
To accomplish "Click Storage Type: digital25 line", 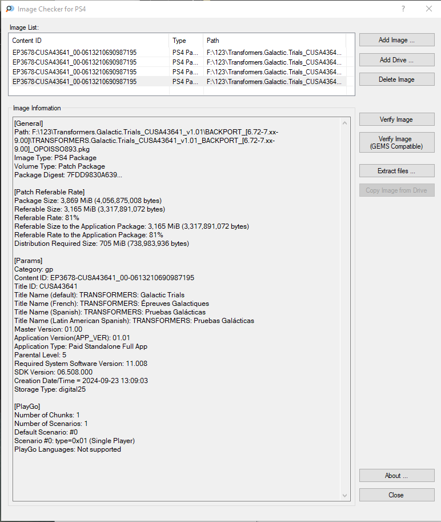I will 50,389.
